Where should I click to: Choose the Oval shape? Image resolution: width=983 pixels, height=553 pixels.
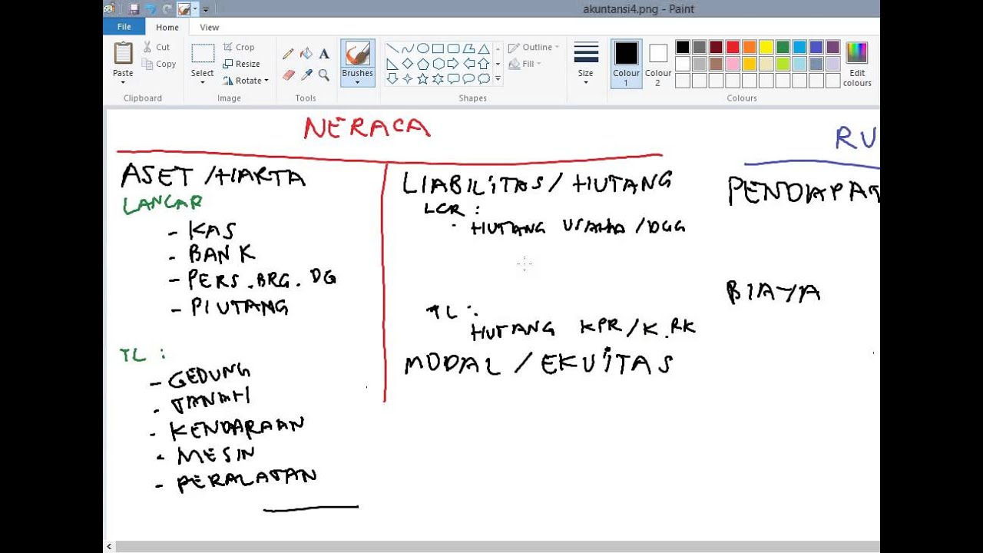click(x=423, y=48)
